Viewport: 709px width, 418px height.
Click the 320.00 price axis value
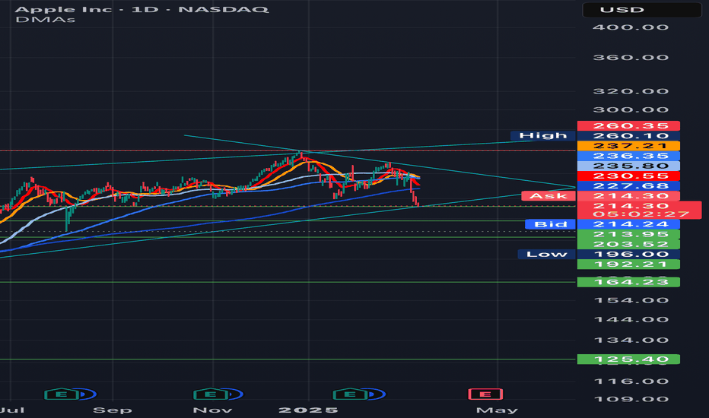(631, 91)
